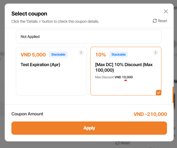
Task: Click the Max Discount VND 10,000 text
Action: (114, 77)
